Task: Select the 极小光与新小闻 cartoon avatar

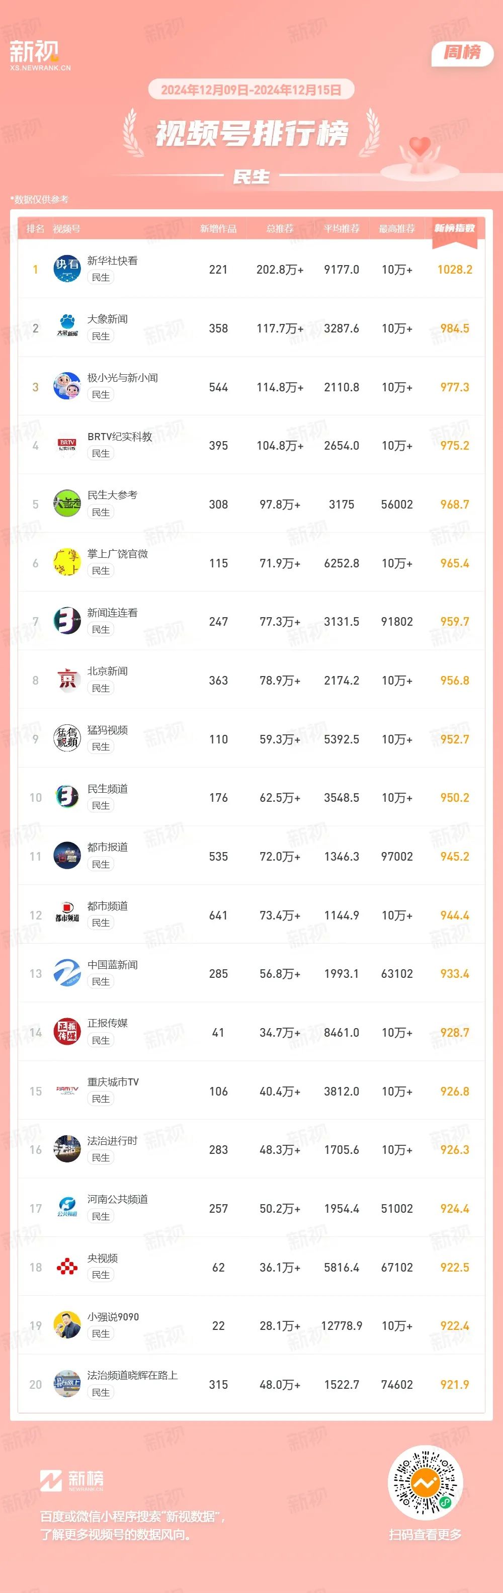Action: click(x=67, y=386)
